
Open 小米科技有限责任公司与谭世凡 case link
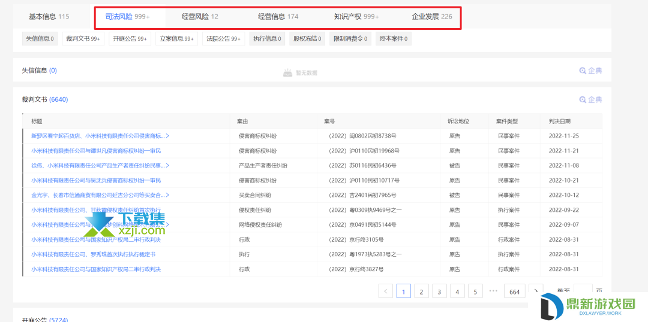point(96,150)
